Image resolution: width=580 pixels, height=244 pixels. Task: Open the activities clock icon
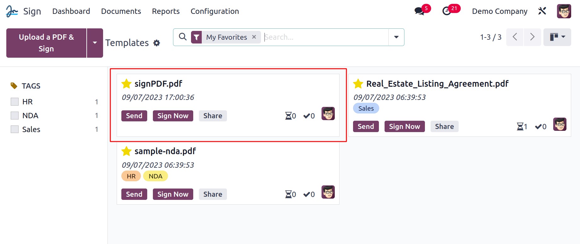tap(447, 11)
